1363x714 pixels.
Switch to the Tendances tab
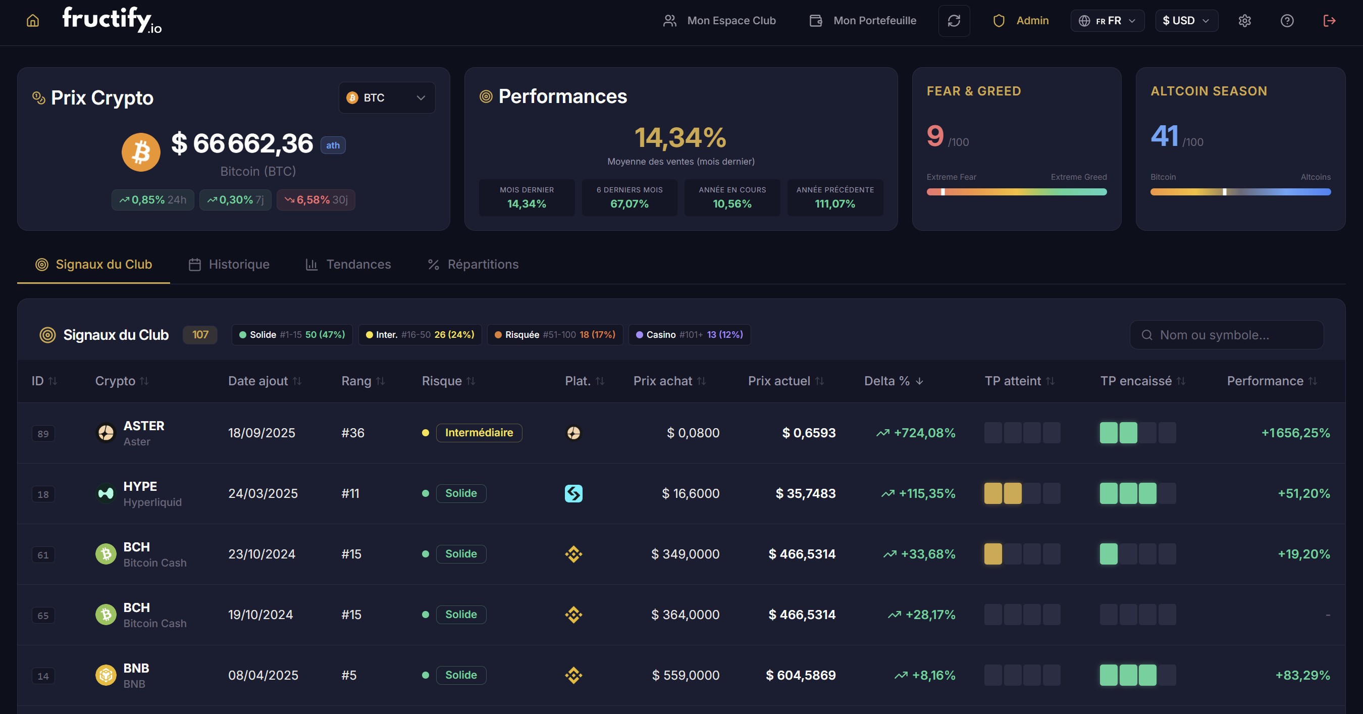coord(348,264)
